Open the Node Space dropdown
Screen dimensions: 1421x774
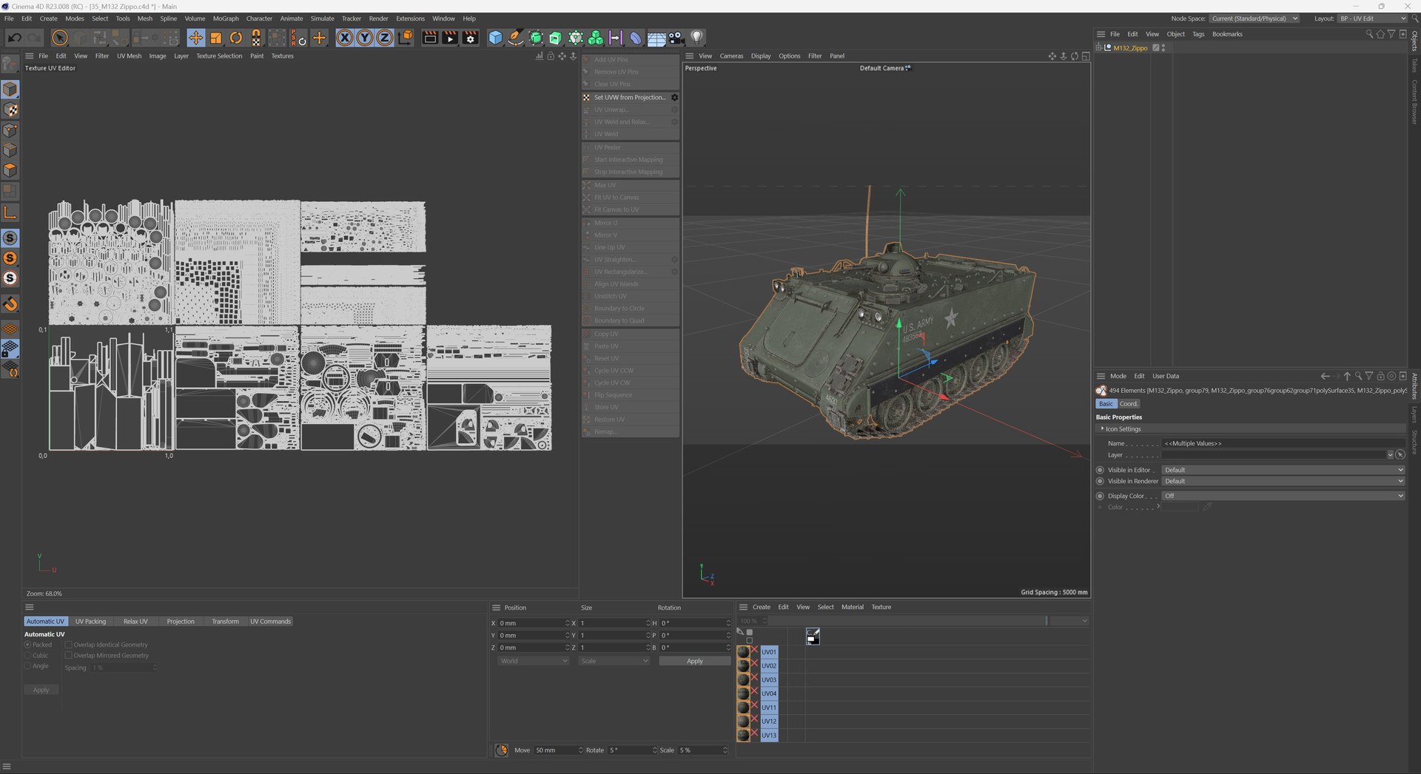[x=1255, y=18]
